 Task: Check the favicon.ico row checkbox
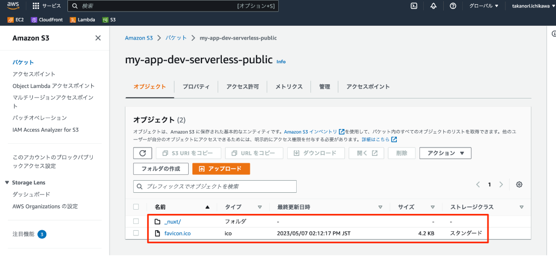(136, 233)
